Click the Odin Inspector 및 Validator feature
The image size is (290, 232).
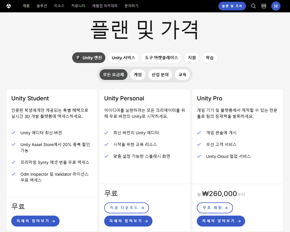pos(54,177)
